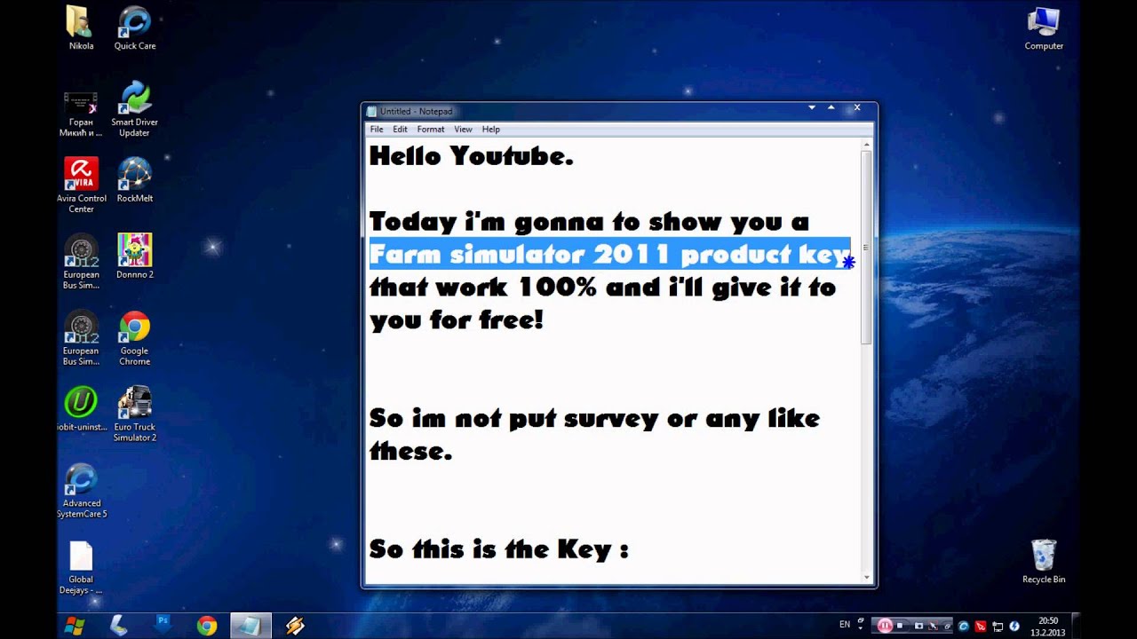Open Winamp from the taskbar
Screen dimensions: 1137x639
(x=296, y=626)
